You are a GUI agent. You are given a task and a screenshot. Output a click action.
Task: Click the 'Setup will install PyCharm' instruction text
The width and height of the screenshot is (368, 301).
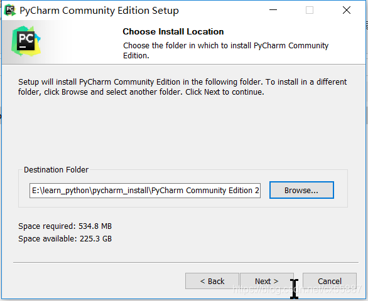tap(183, 87)
